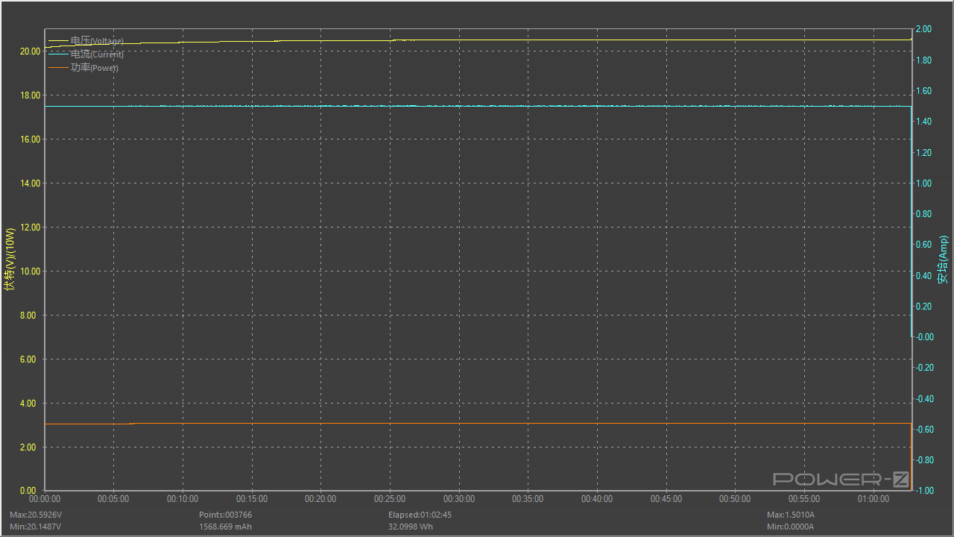Select the 功率(Power) legend label
The height and width of the screenshot is (537, 954).
coord(95,68)
